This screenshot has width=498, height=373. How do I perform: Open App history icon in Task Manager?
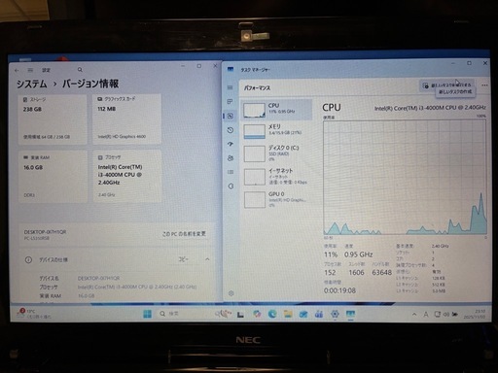click(x=231, y=130)
